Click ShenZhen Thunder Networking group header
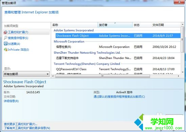 coord(87,53)
